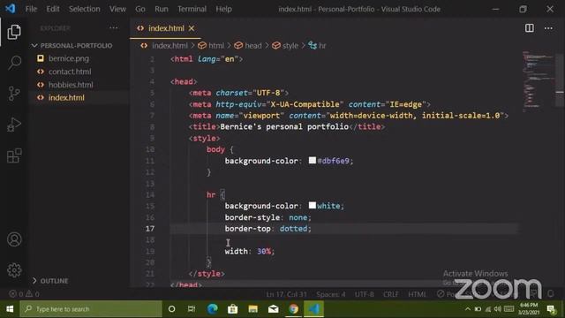Click the code minimap preview
The image size is (565, 318).
[539, 81]
